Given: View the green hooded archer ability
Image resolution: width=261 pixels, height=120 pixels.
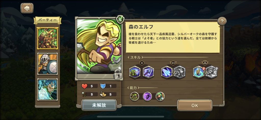Looking at the screenshot, I should 160,96.
